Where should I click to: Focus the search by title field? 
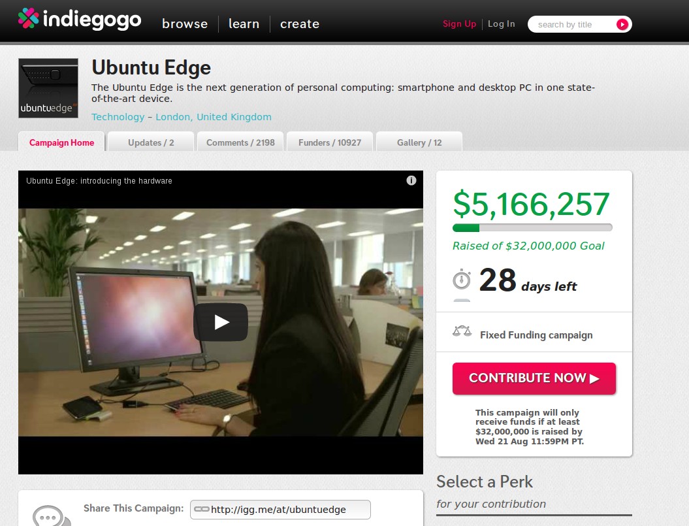tap(571, 24)
